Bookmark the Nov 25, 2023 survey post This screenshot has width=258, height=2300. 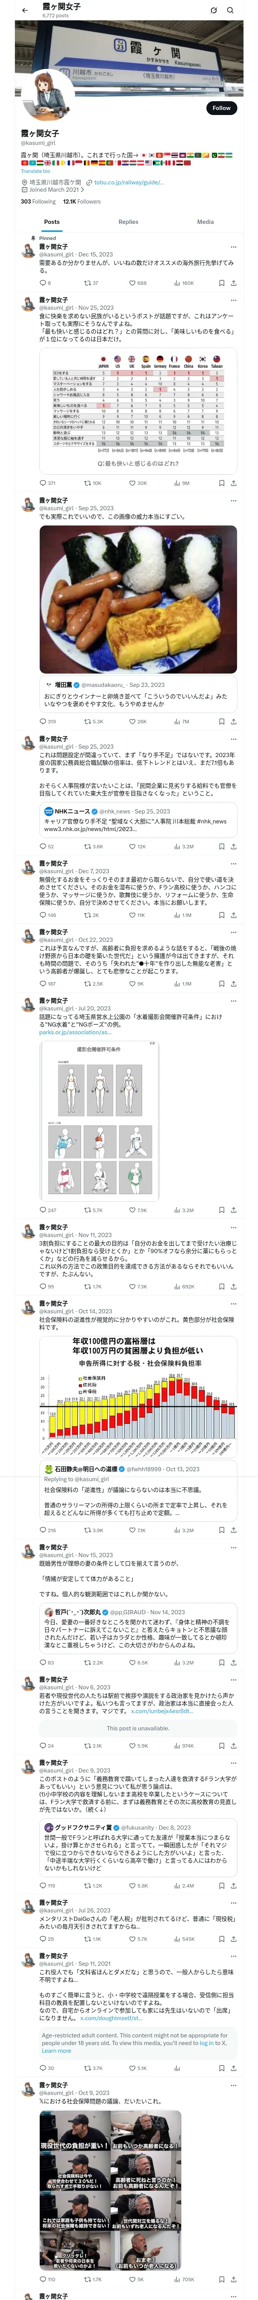click(x=221, y=483)
